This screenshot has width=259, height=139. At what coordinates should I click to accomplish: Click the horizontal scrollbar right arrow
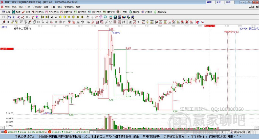(x=223, y=132)
